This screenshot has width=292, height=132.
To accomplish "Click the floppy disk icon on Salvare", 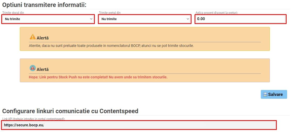I will tap(265, 94).
